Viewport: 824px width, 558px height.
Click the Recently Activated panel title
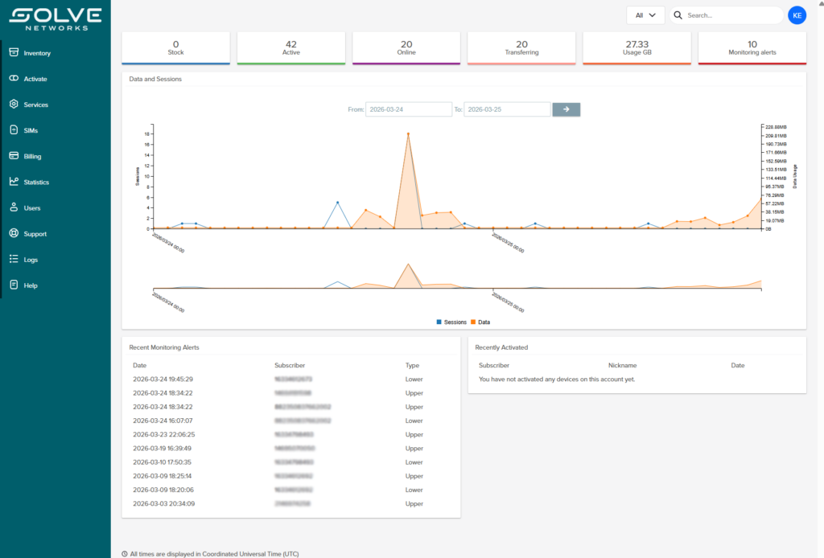[501, 347]
